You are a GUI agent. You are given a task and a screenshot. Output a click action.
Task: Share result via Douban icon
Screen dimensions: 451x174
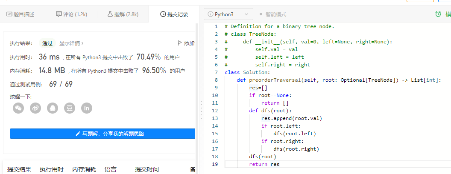[70, 108]
